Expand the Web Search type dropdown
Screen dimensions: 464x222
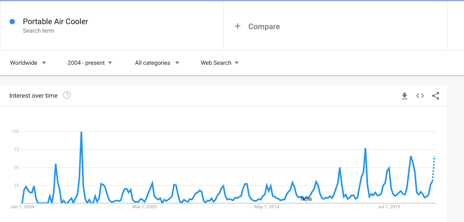[x=219, y=63]
